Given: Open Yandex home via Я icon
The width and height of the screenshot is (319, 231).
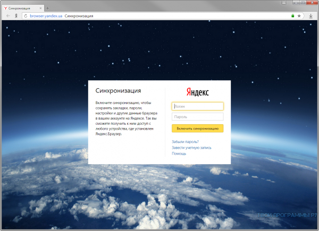Looking at the screenshot, I should point(16,16).
